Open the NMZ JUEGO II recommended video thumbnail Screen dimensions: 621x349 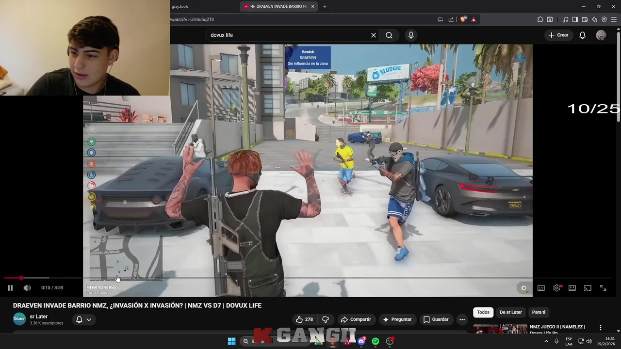tap(500, 329)
